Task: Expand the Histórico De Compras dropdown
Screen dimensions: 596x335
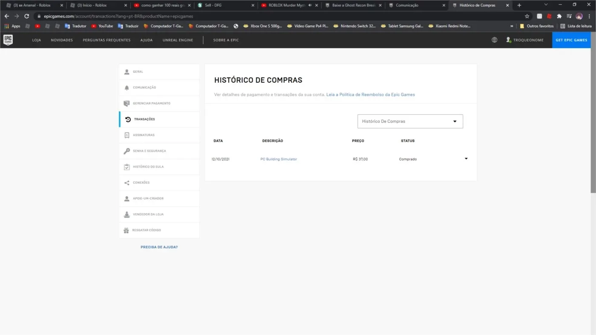Action: click(x=410, y=121)
